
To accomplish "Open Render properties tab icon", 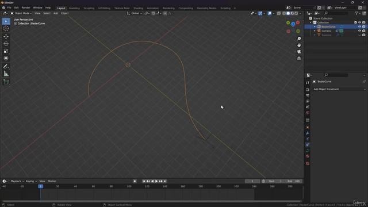I will (x=308, y=90).
